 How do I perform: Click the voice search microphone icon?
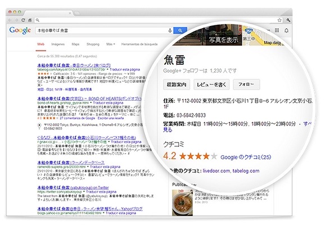170,30
